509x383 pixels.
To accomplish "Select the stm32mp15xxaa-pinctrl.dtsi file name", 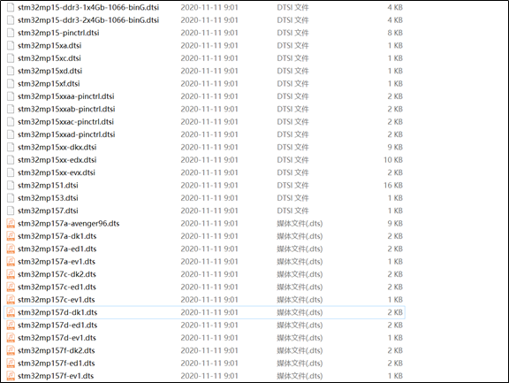I will [66, 96].
